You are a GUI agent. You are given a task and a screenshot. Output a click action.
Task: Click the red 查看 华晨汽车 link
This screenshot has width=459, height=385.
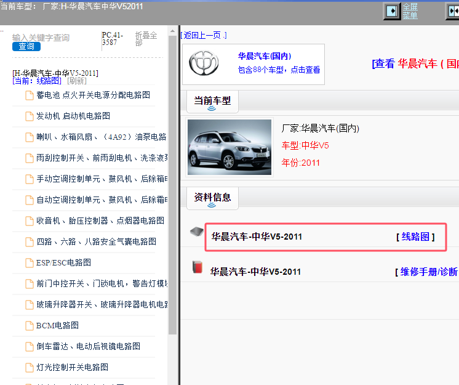click(x=415, y=63)
